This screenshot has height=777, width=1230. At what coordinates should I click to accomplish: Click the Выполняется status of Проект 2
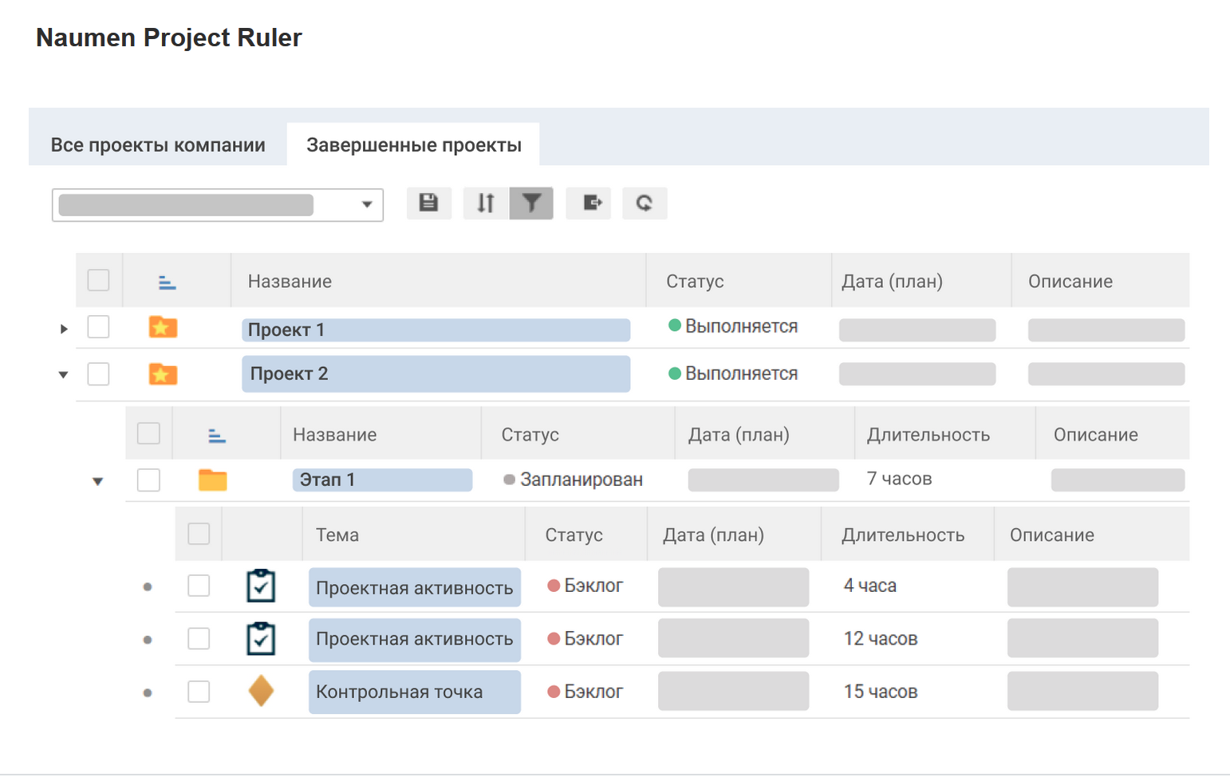733,373
